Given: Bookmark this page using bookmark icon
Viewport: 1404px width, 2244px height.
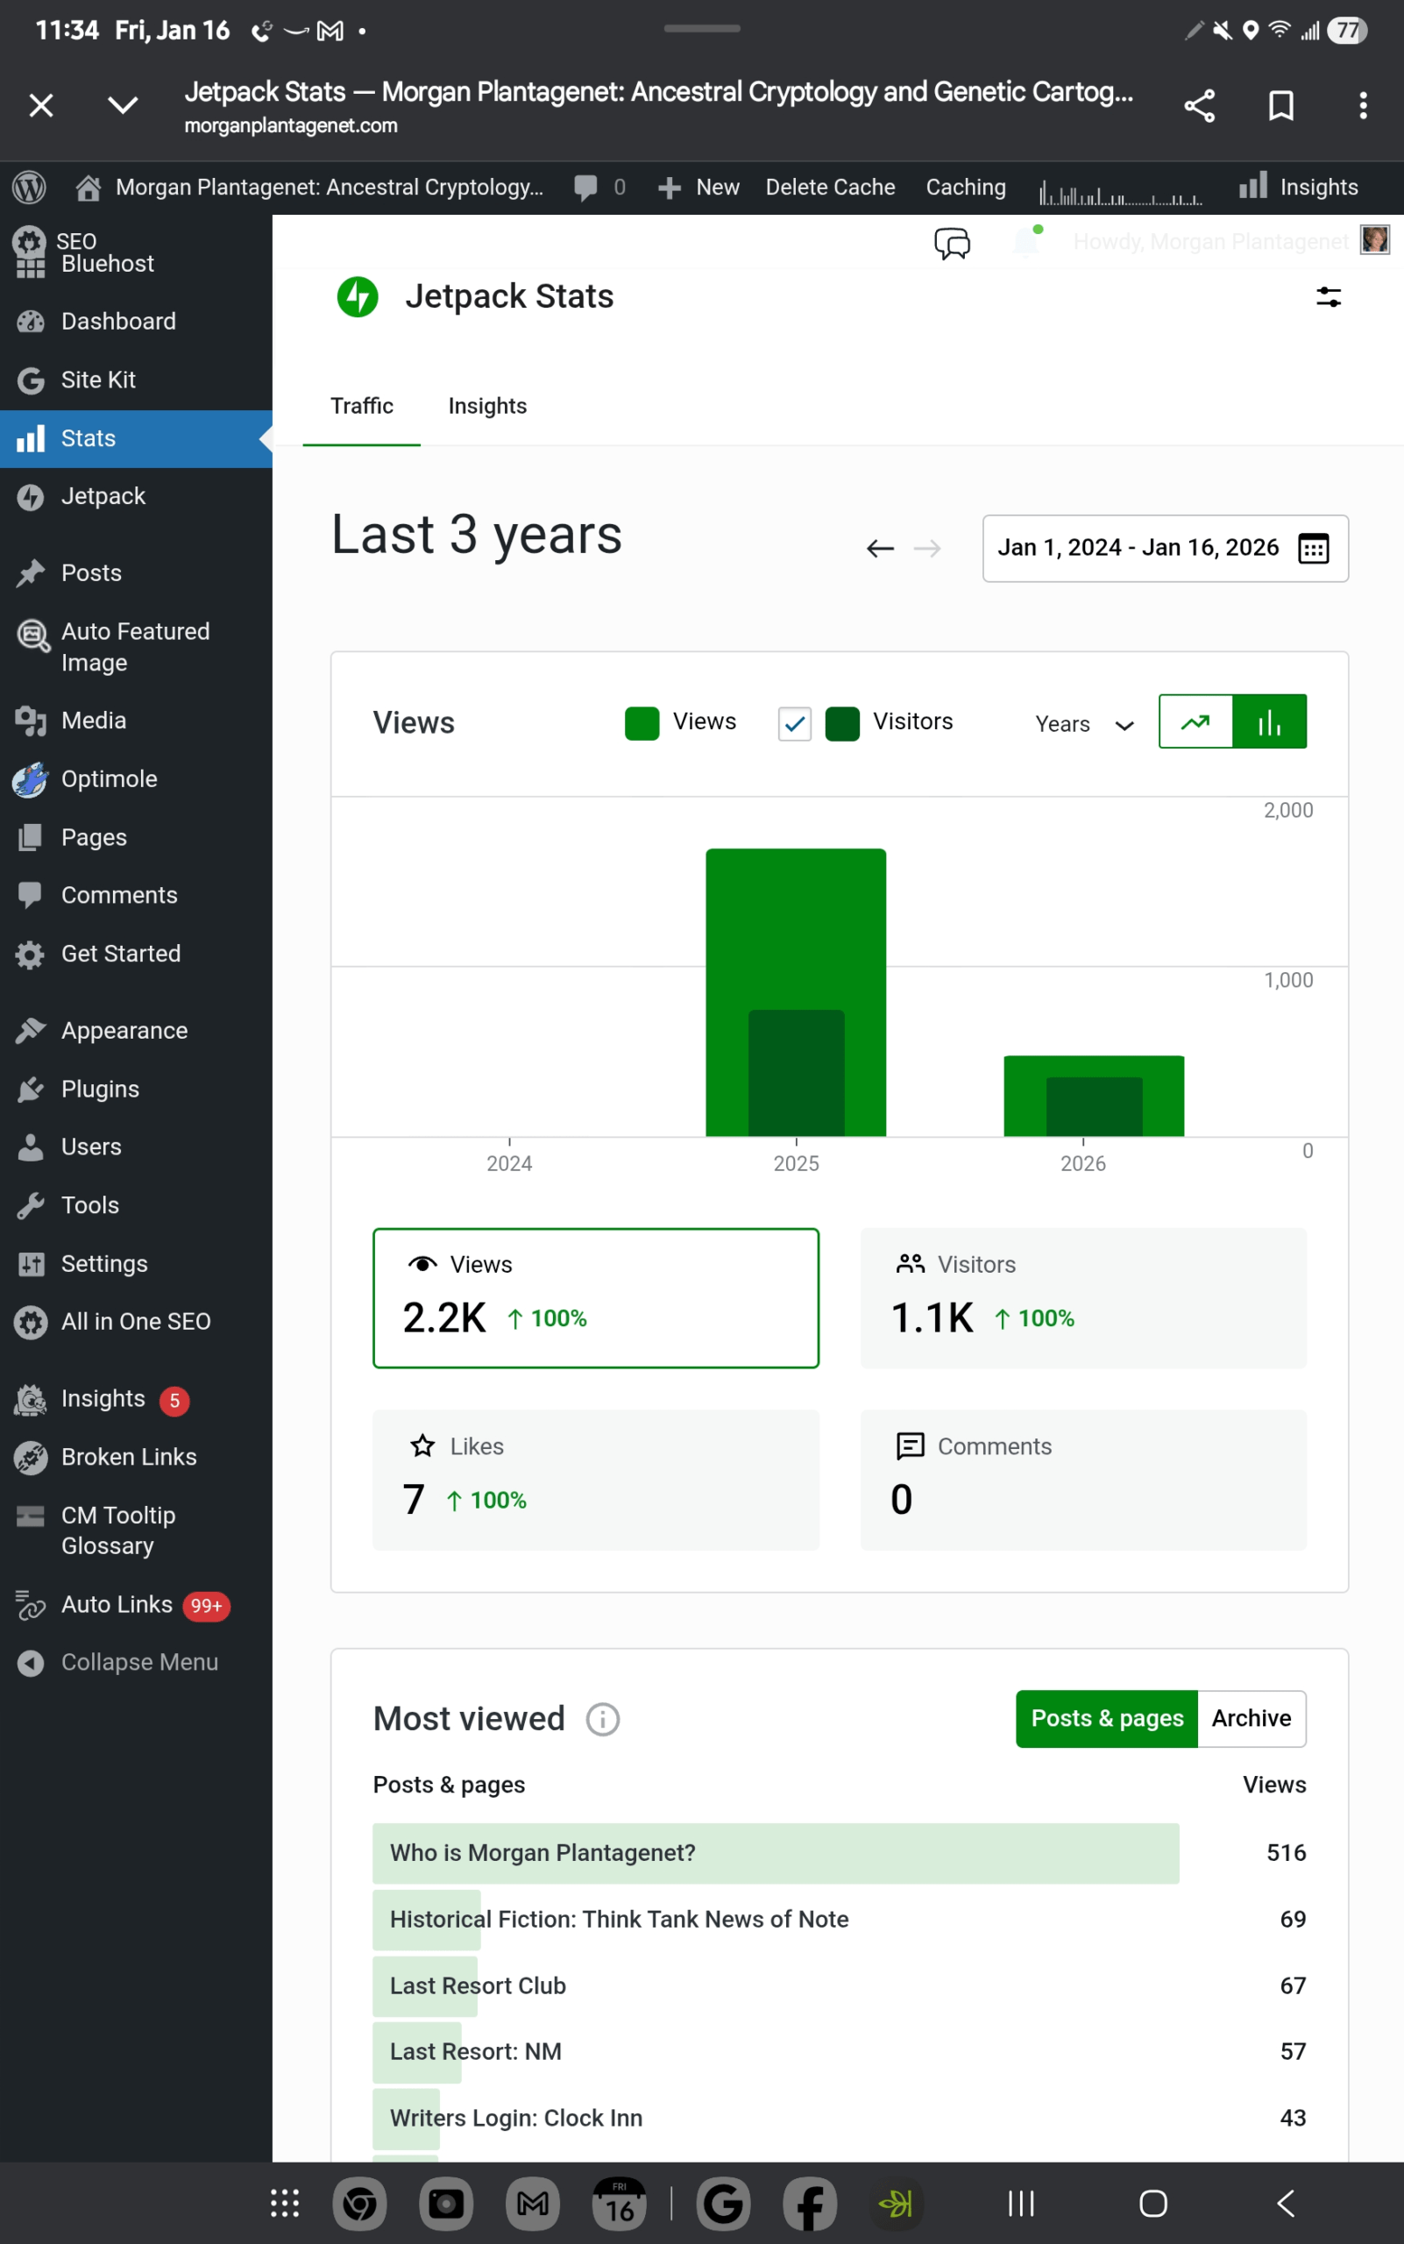Looking at the screenshot, I should [1280, 106].
